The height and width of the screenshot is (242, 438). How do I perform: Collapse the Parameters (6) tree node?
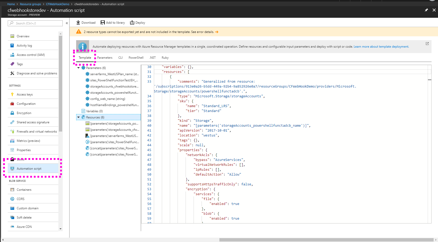(78, 68)
